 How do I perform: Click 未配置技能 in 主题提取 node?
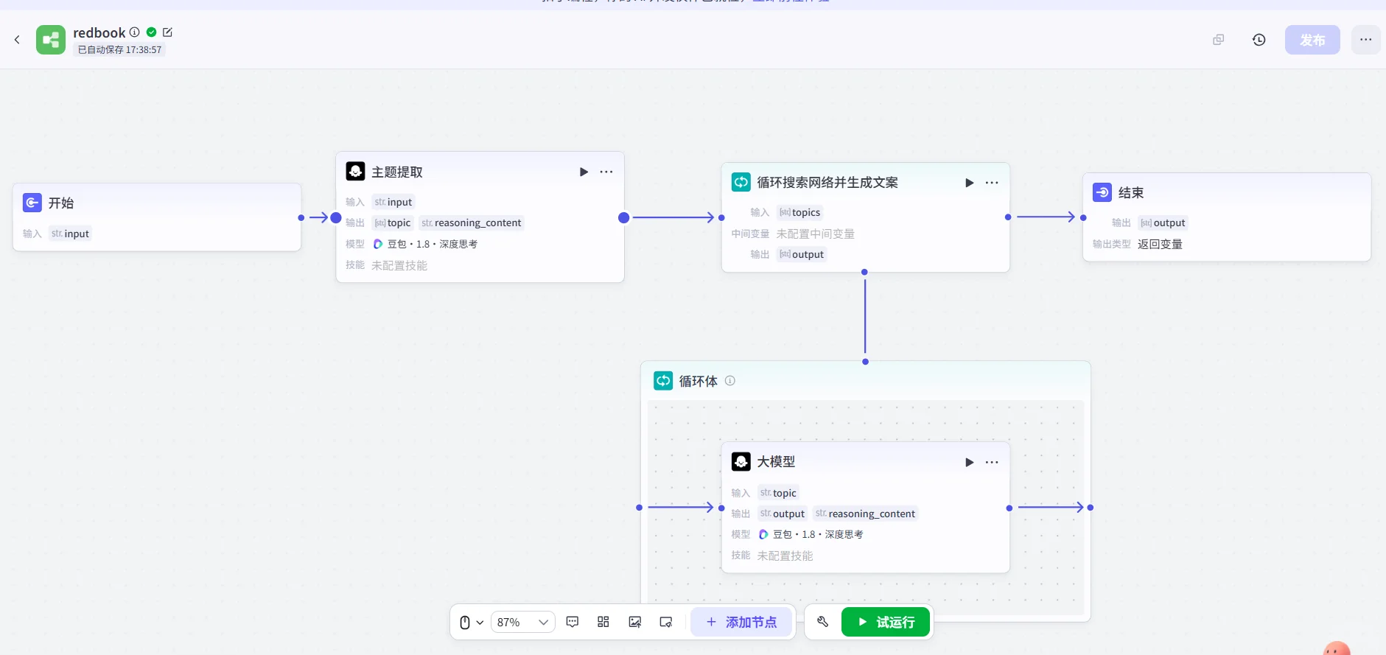[x=399, y=265]
